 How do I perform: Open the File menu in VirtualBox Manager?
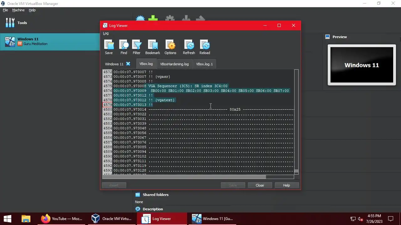tap(5, 10)
